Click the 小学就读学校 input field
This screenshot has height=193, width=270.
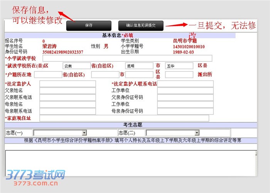(x=125, y=58)
